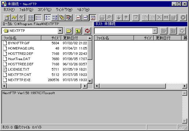The height and width of the screenshot is (131, 189).
Task: Switch to detailed list view icon
Action: click(38, 18)
